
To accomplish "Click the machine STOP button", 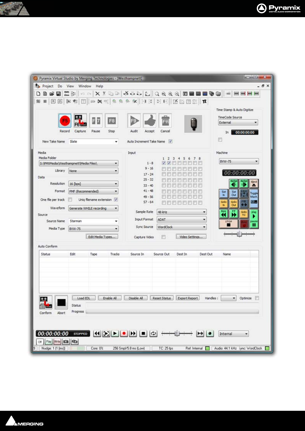I will coord(229,224).
